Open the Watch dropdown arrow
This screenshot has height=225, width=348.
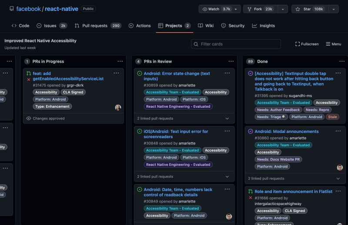tap(236, 9)
